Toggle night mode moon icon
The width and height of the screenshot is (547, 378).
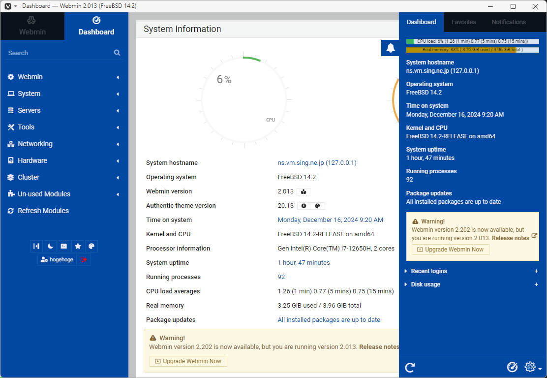50,246
